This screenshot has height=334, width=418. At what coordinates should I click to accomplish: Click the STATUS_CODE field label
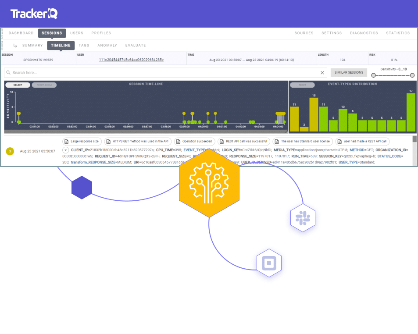[x=389, y=156]
